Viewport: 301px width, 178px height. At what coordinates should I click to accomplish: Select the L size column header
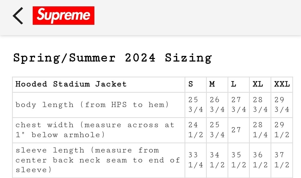pos(233,84)
